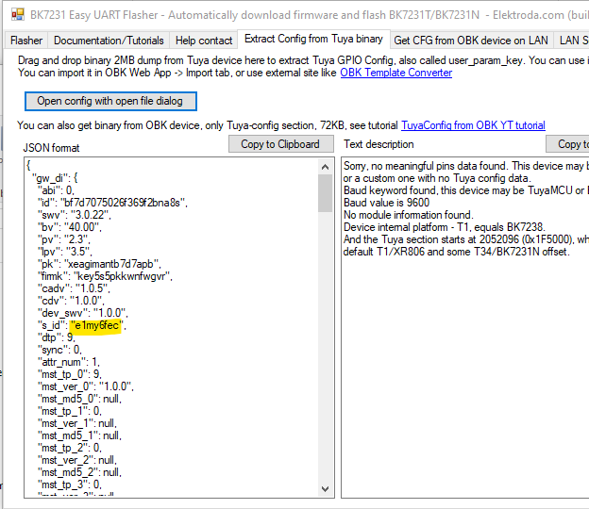Click the "mst_md5_2": null line

79,472
